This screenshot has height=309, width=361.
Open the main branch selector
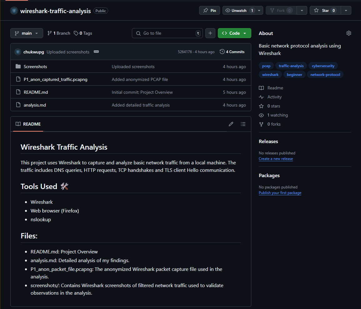[x=27, y=33]
